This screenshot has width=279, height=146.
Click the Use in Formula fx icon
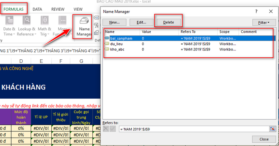coord(96,25)
